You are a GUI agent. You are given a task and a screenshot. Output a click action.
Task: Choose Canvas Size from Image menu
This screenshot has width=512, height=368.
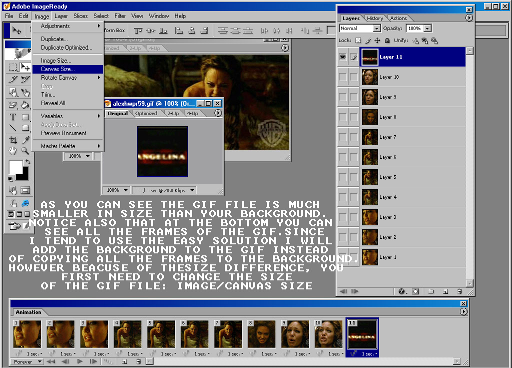click(x=57, y=69)
